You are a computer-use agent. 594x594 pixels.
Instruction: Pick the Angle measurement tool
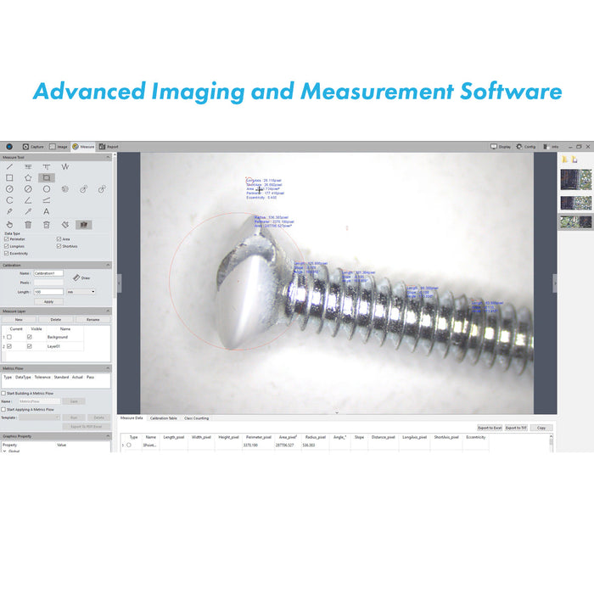pyautogui.click(x=28, y=200)
